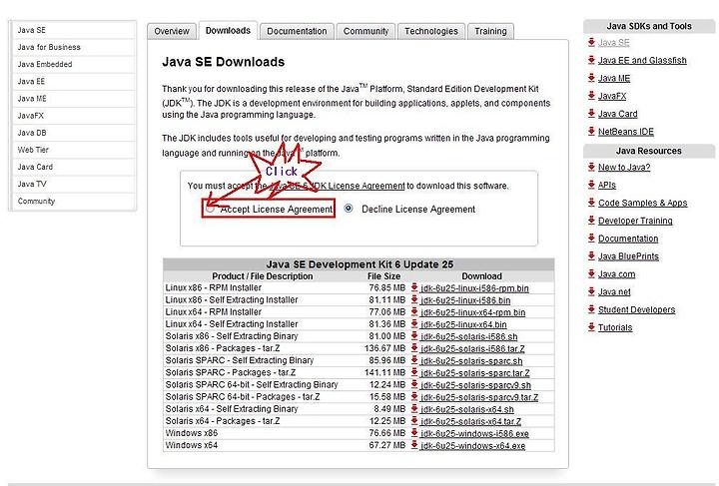Click the Windows x64 product description cell
719x486 pixels.
tap(191, 445)
